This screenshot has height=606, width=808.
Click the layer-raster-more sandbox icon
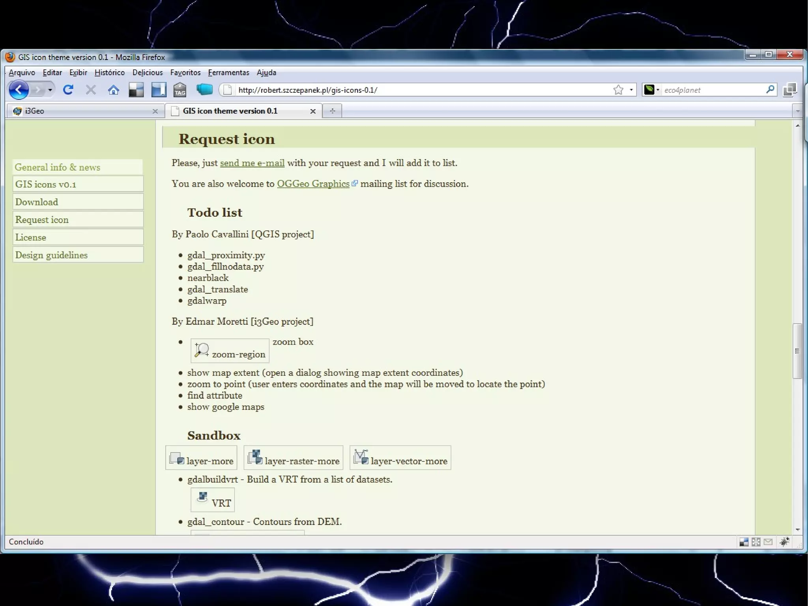coord(293,458)
